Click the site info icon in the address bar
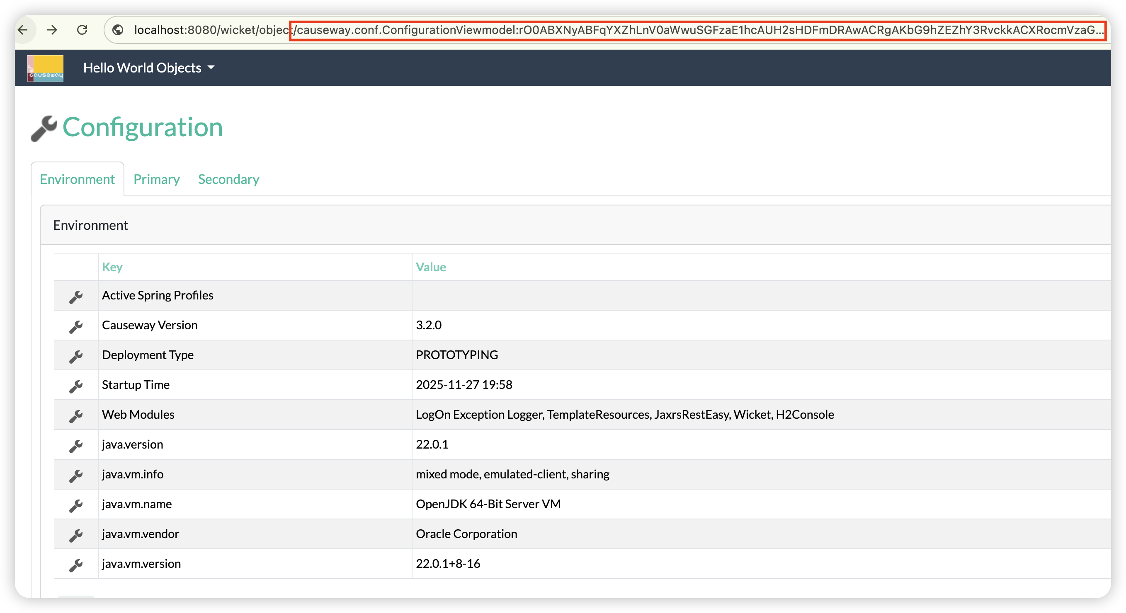 tap(118, 30)
